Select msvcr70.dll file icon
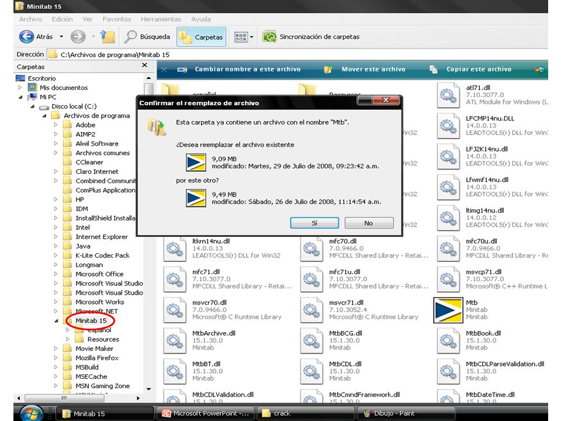561x421 pixels. 175,310
